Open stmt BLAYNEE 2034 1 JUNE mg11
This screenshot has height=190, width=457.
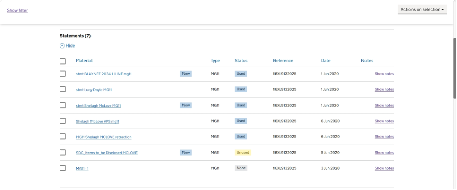[104, 74]
